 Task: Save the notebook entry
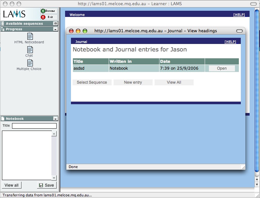(x=47, y=185)
